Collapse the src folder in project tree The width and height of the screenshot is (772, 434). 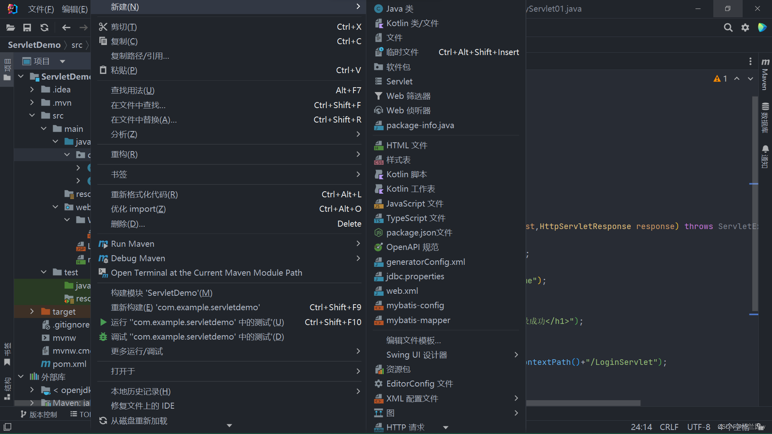pyautogui.click(x=32, y=116)
